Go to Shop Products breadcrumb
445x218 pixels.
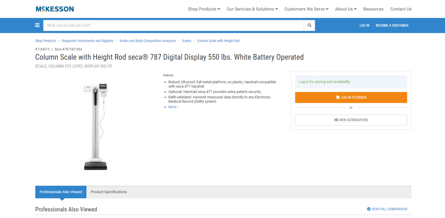pos(45,41)
